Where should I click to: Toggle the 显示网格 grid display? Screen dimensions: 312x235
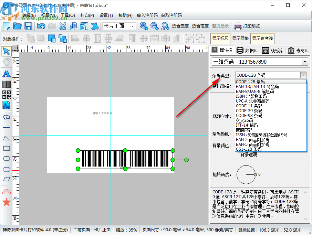240,39
